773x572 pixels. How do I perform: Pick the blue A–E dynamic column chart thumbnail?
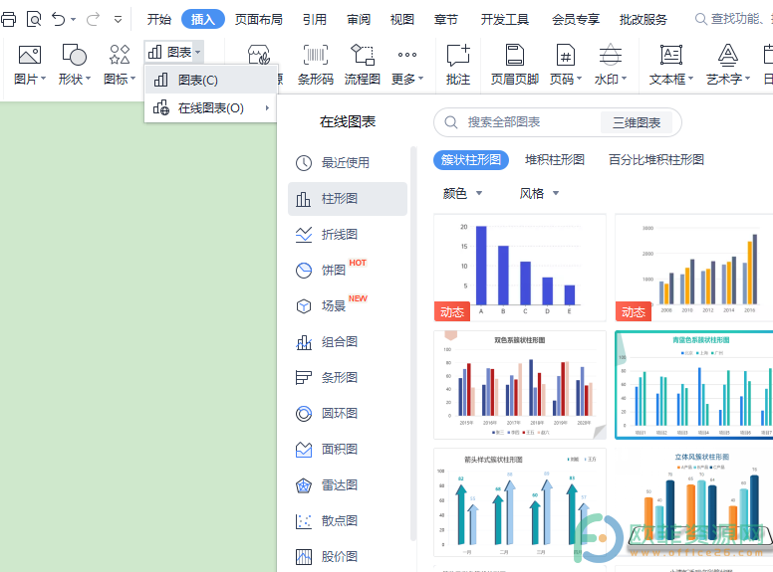(x=520, y=268)
